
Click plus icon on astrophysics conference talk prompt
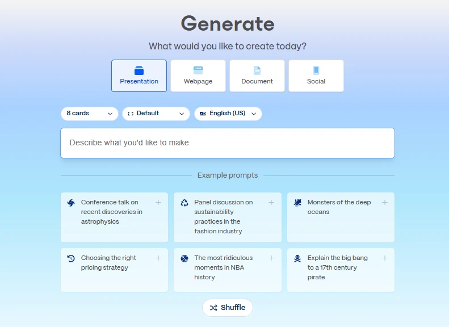click(158, 203)
